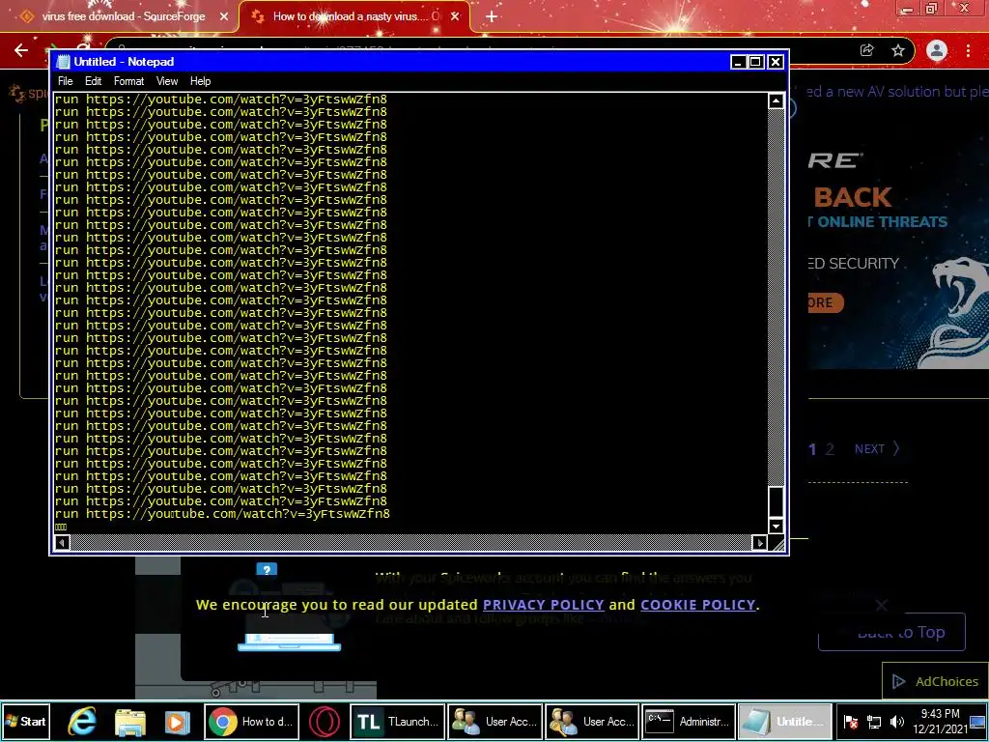Click the Show Desktop button at taskbar end
Image resolution: width=989 pixels, height=742 pixels.
coord(978,722)
